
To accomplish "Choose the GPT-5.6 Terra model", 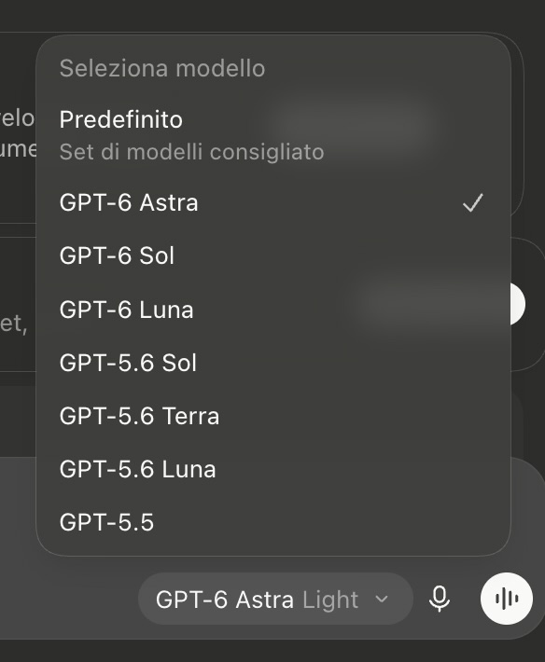I will pos(273,416).
